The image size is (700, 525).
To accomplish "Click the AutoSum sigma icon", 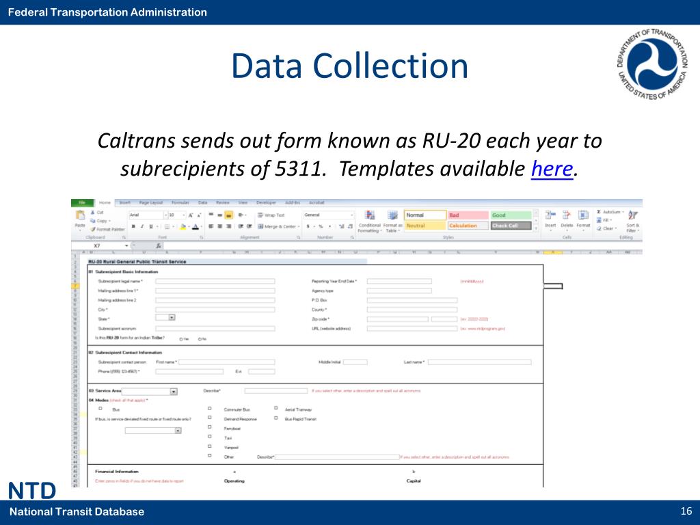I will pyautogui.click(x=599, y=212).
